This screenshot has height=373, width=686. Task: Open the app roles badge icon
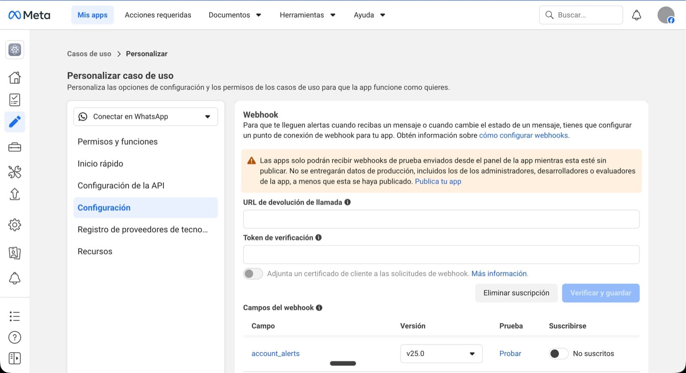point(15,253)
